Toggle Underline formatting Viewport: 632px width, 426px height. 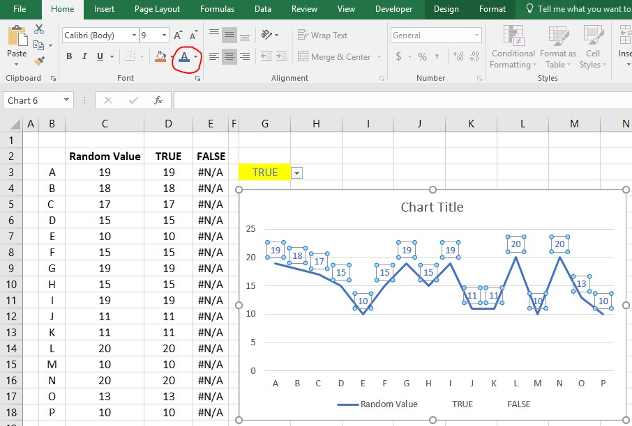tap(100, 56)
